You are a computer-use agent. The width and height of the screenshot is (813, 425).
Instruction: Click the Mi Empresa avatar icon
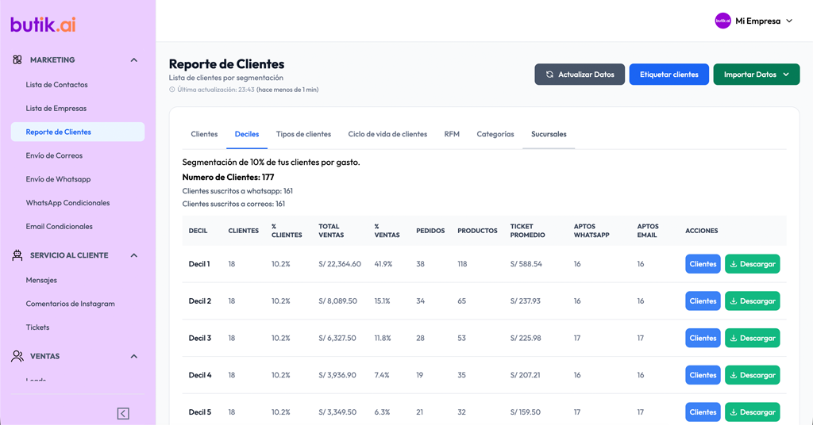(x=722, y=21)
